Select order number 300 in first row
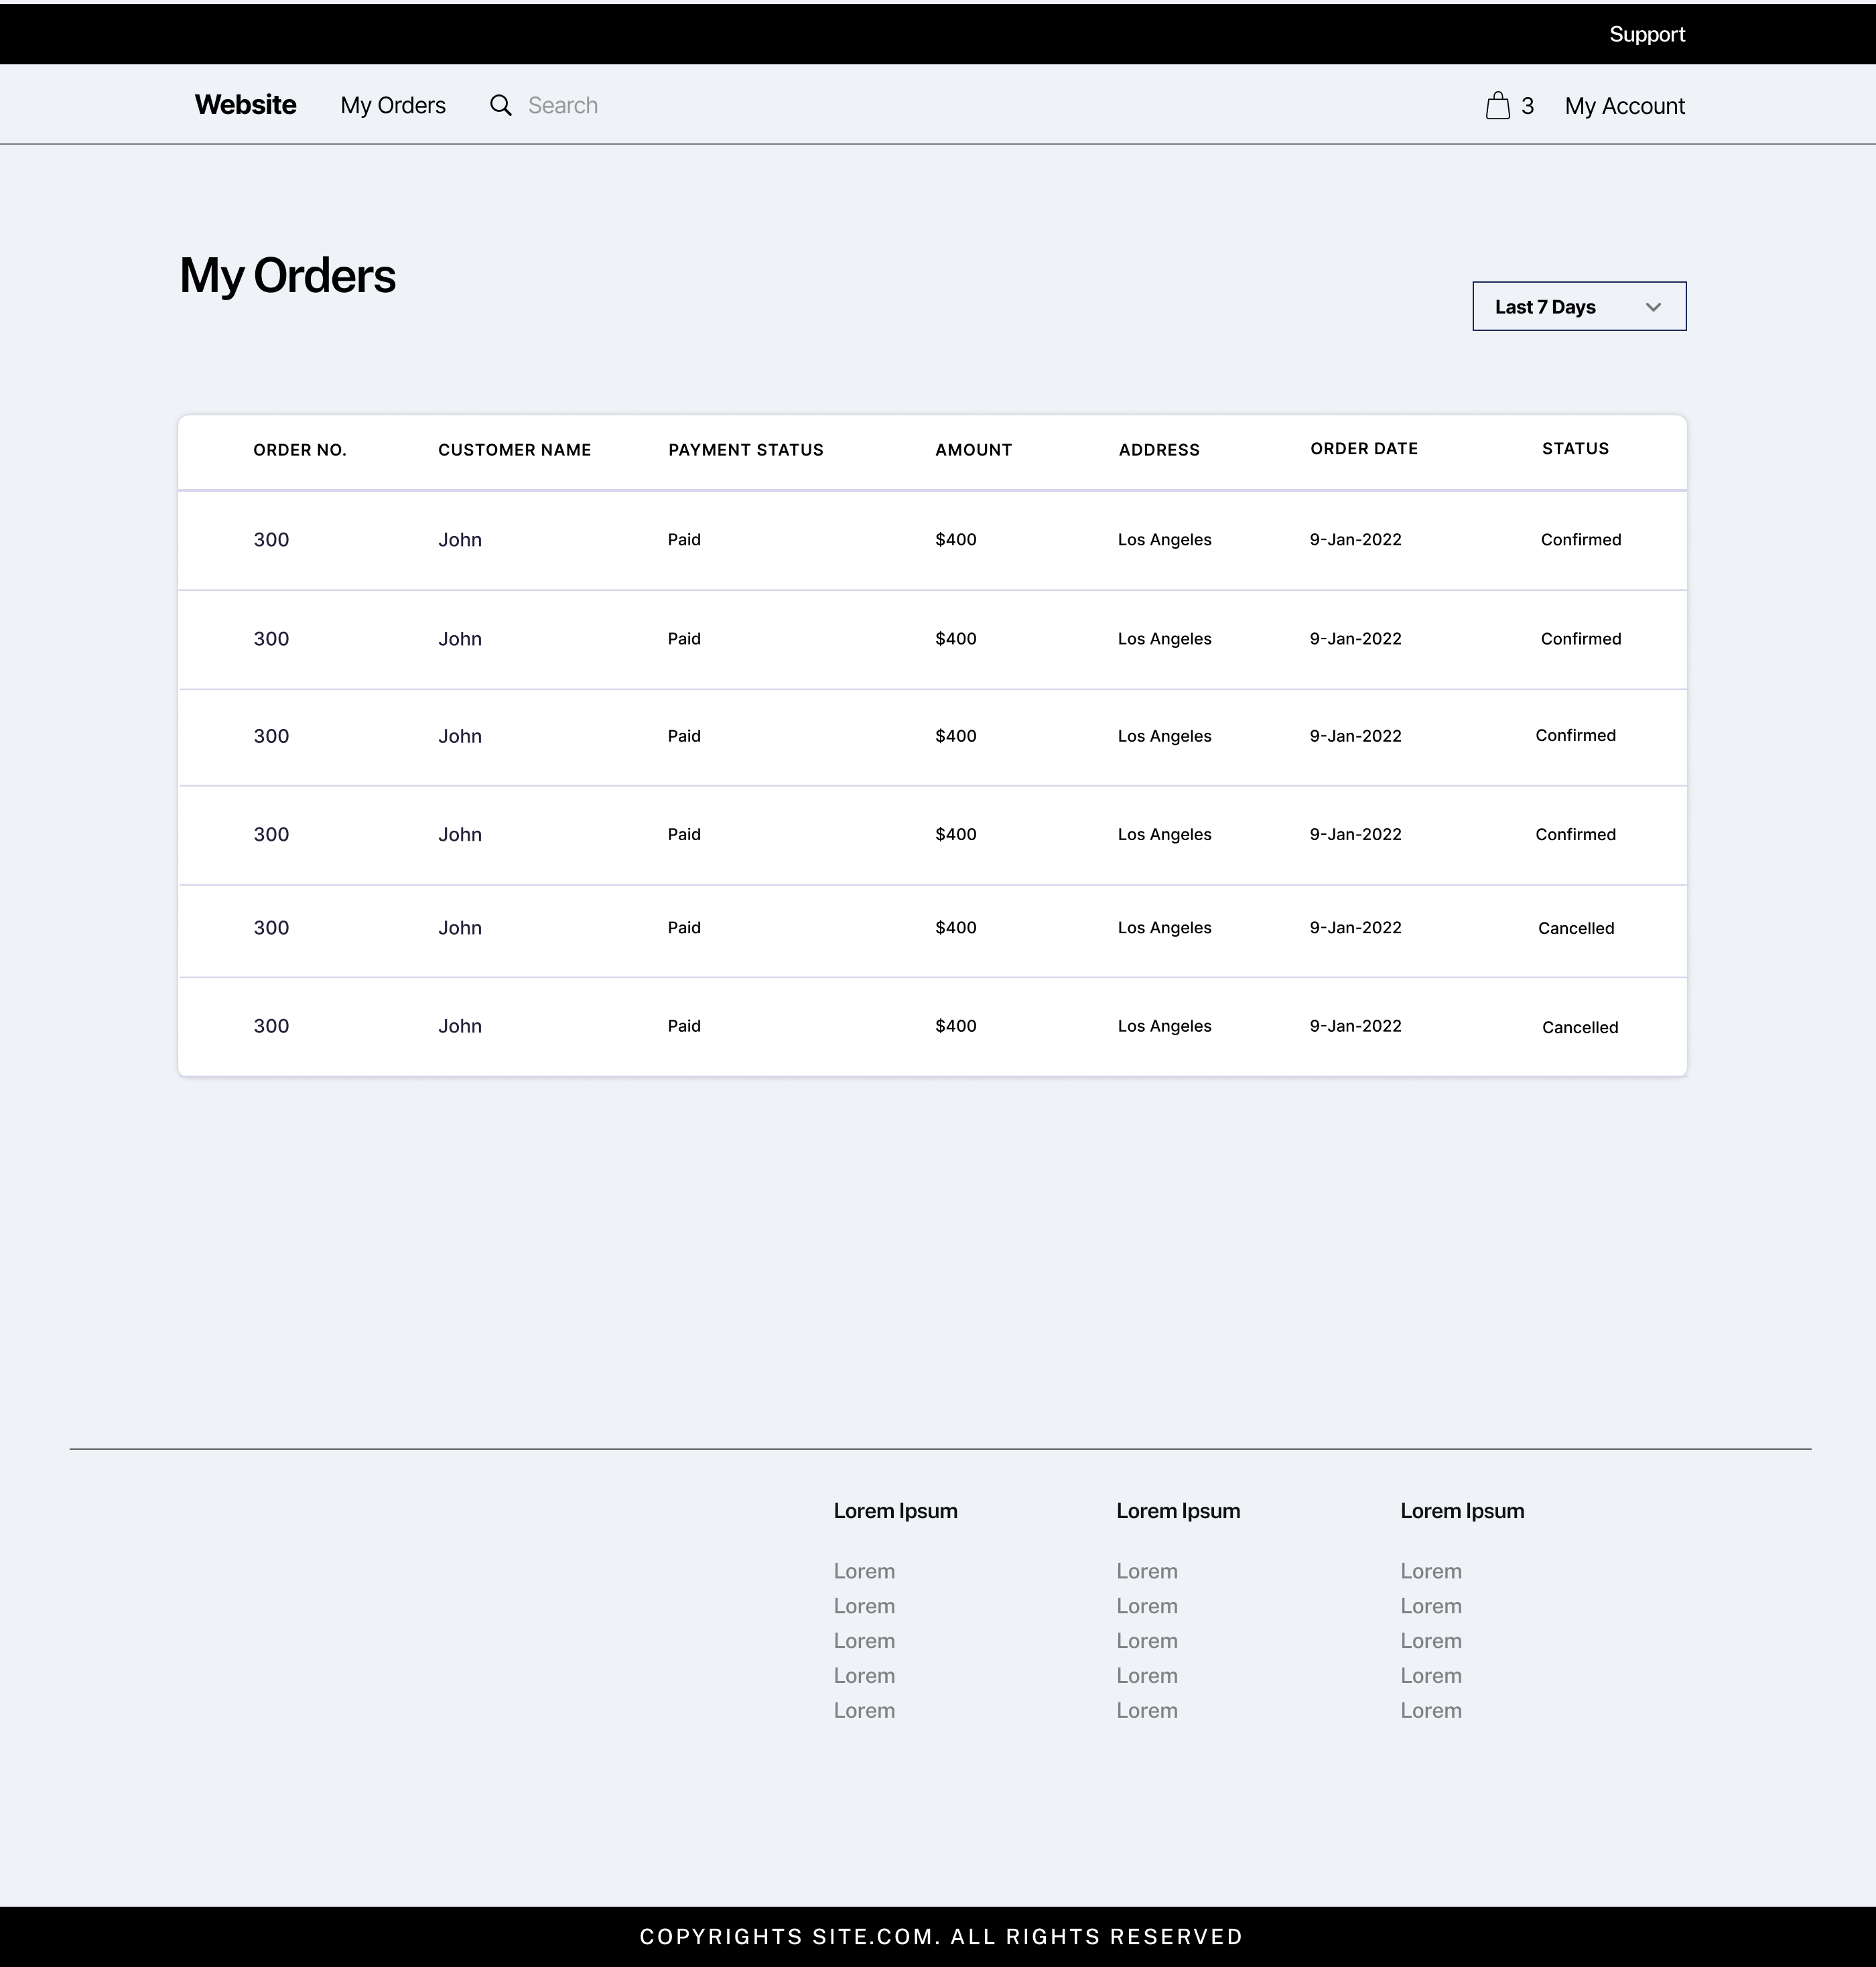 (x=271, y=540)
